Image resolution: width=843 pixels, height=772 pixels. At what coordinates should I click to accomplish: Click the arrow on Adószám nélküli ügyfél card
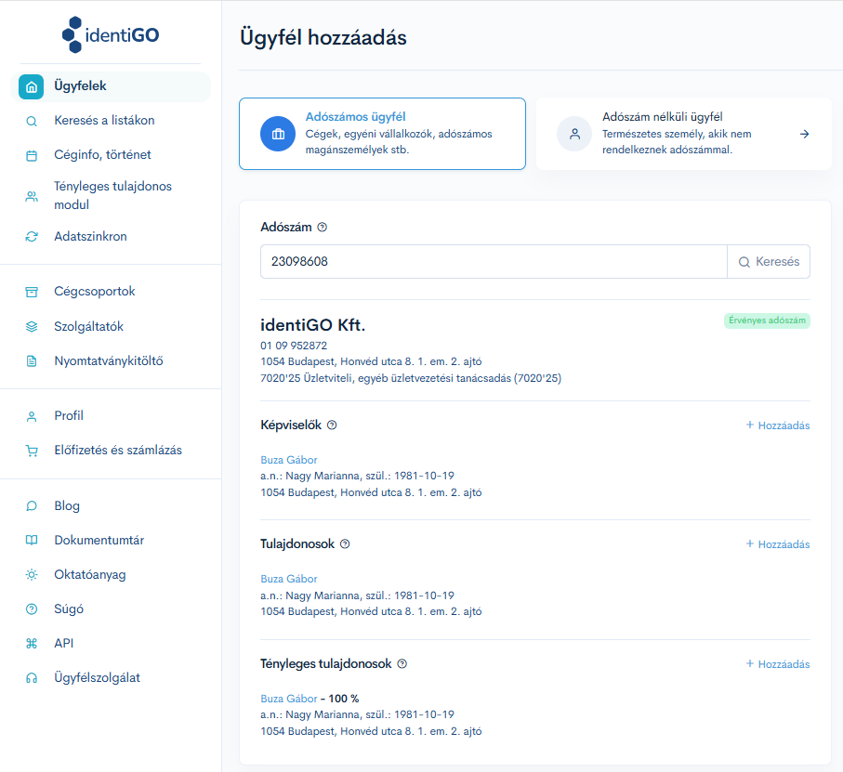pos(804,134)
